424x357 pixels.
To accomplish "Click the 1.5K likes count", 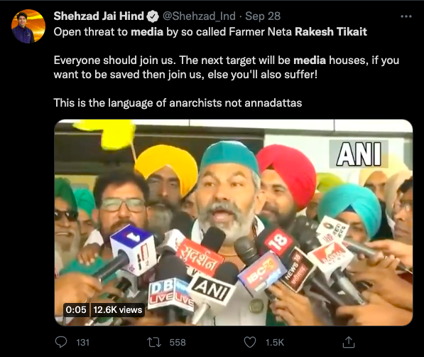I will [275, 343].
